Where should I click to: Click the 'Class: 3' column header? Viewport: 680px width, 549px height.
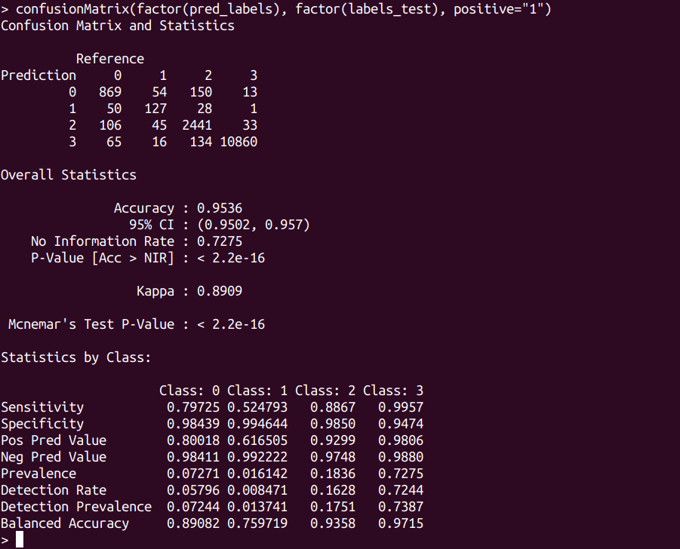tap(392, 391)
